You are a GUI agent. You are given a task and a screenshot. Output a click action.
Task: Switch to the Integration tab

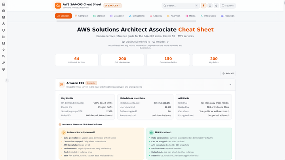click(208, 16)
